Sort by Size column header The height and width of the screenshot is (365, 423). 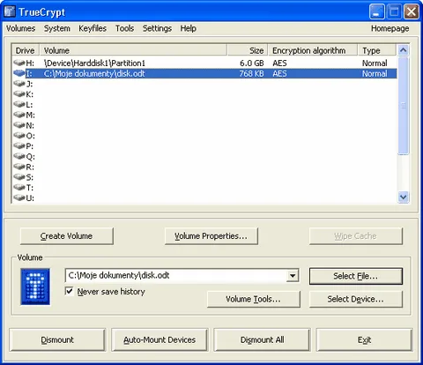pos(248,50)
